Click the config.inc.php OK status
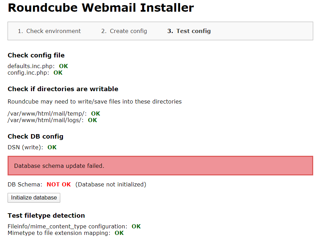Screen dimensions: 318x238 pyautogui.click(x=58, y=73)
